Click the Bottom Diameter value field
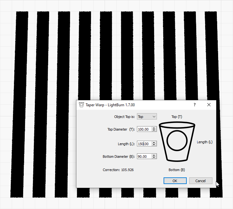Viewport: 233px width, 209px height. [x=144, y=157]
